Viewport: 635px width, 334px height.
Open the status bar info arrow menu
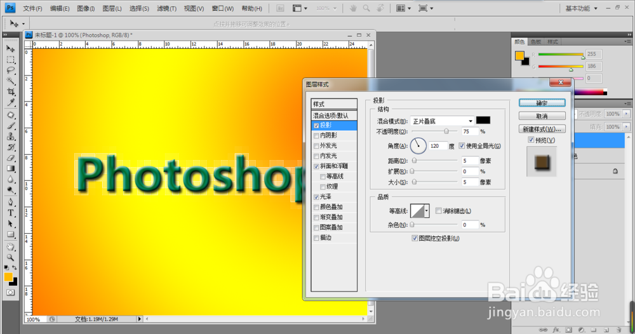[139, 319]
